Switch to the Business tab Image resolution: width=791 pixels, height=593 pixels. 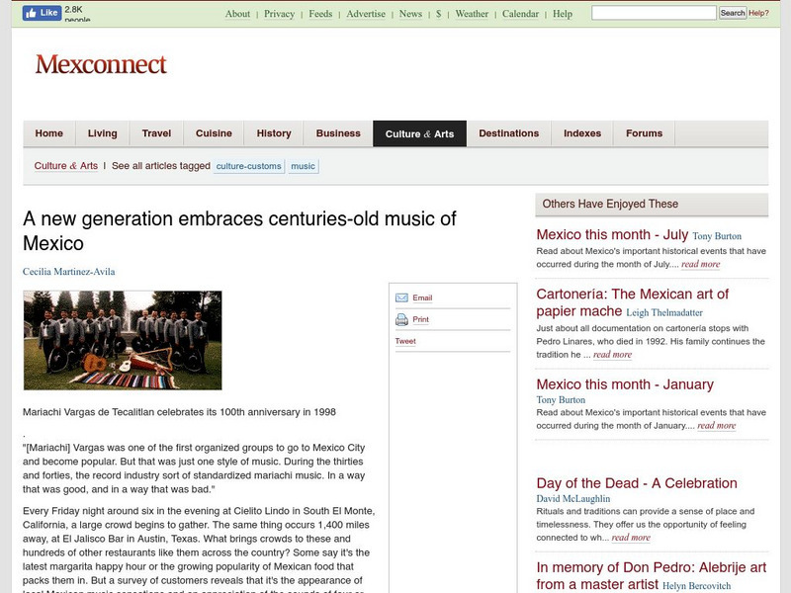pos(338,133)
